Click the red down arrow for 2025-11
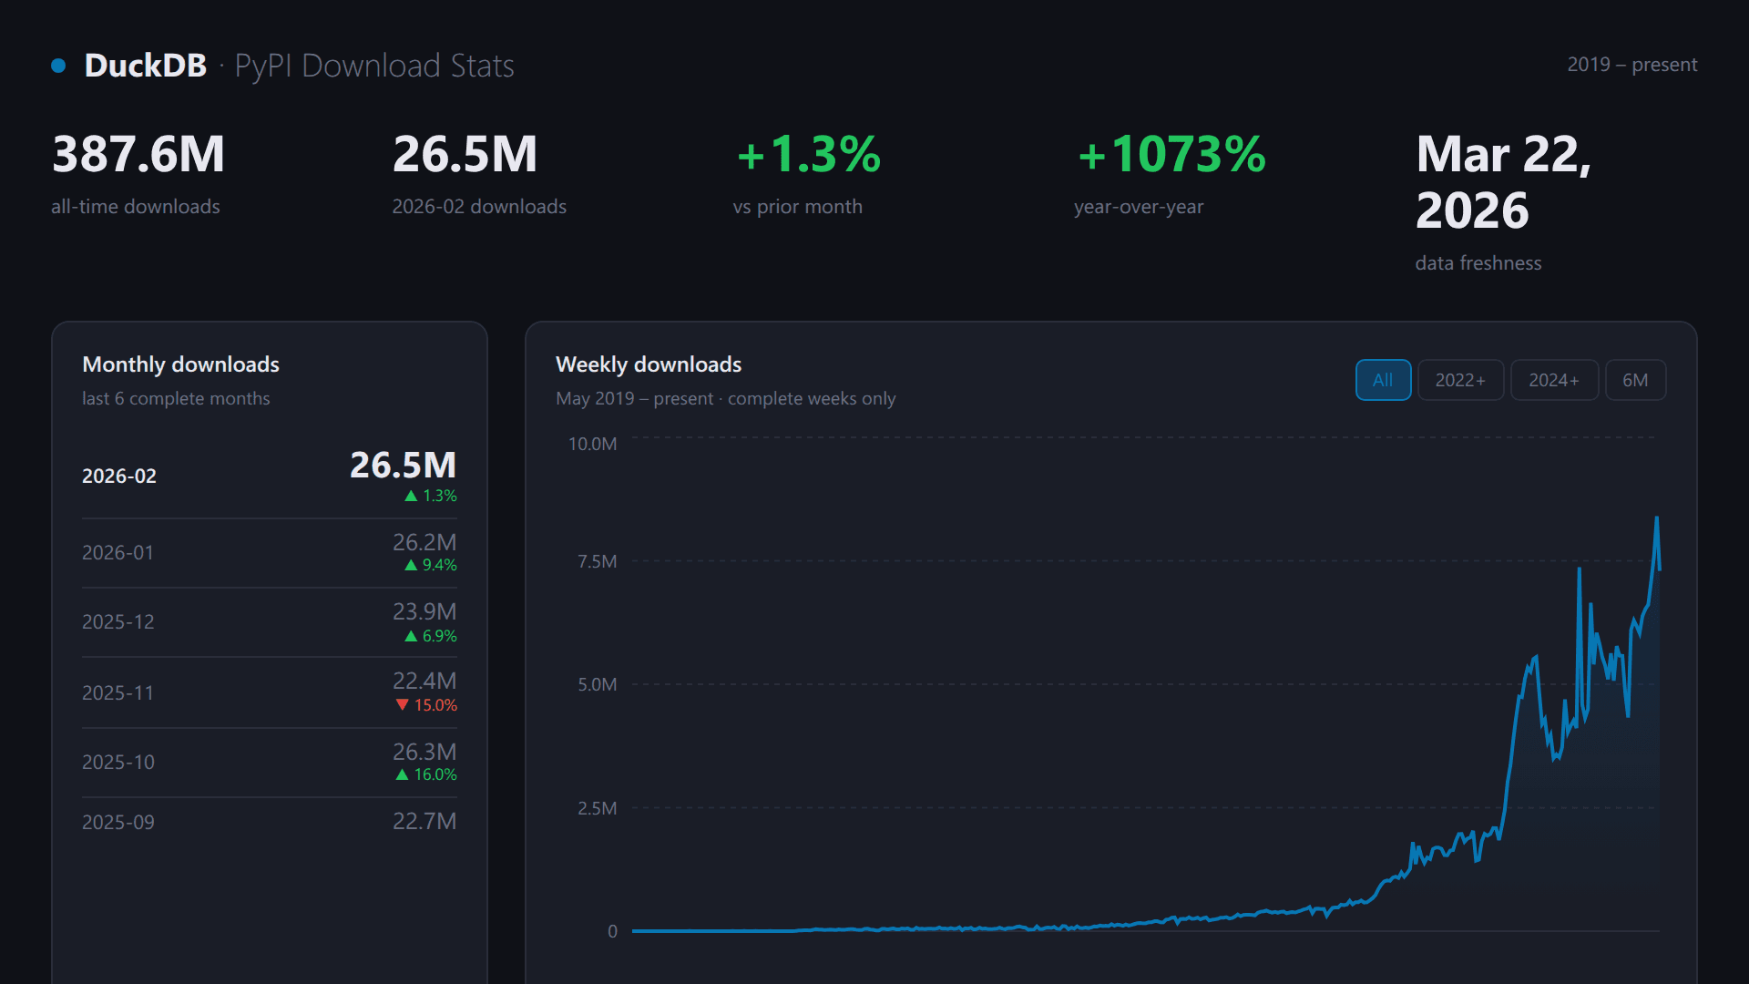 (x=404, y=704)
